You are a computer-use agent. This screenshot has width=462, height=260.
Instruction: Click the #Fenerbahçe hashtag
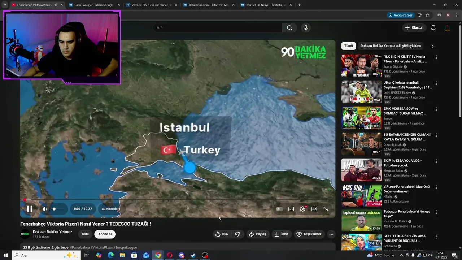coord(80,247)
